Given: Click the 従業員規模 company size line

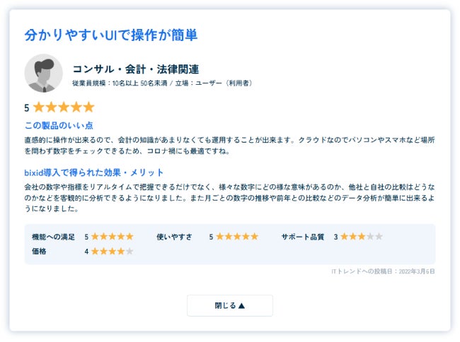Looking at the screenshot, I should click(x=163, y=83).
